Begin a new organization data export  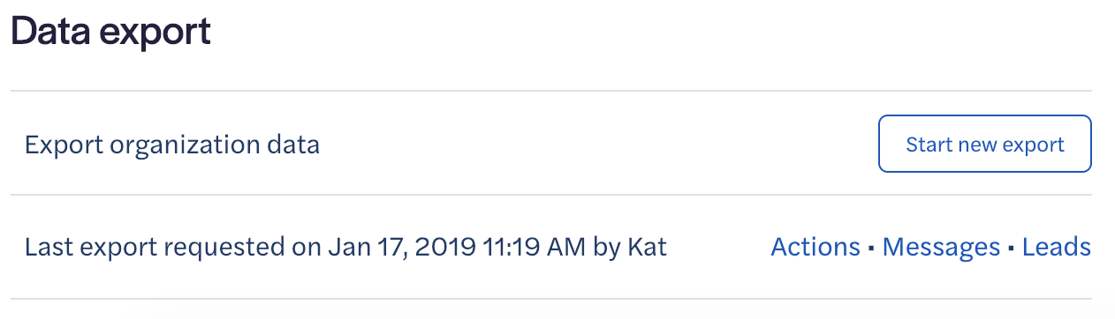[985, 144]
